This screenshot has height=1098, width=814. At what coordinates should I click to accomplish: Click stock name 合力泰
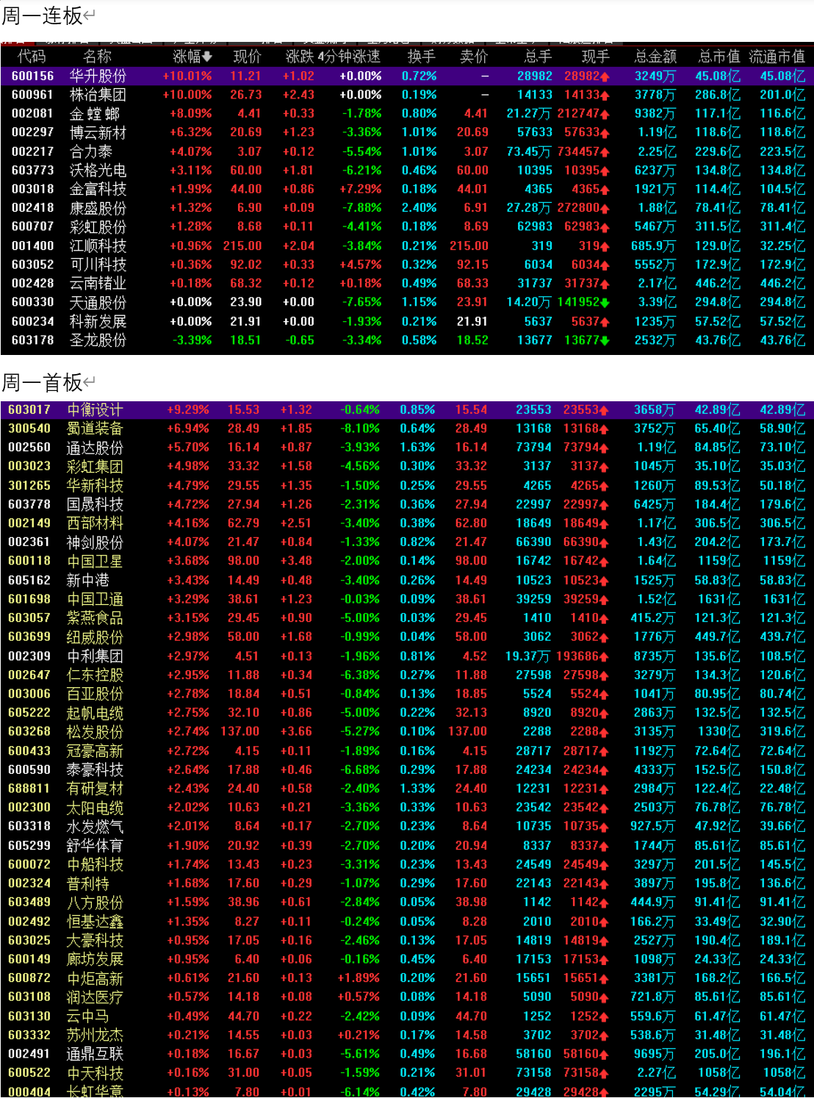[x=91, y=151]
